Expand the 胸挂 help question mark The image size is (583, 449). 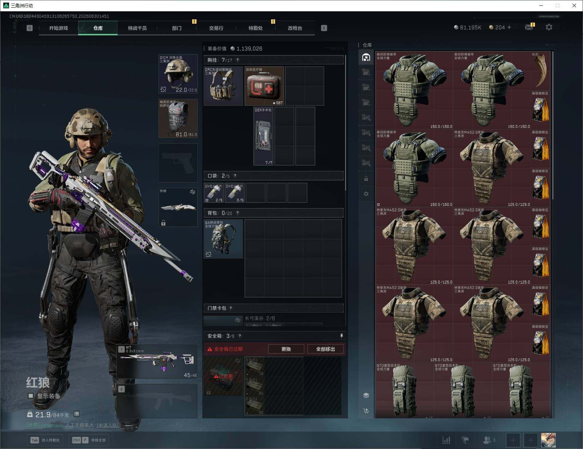click(x=238, y=60)
